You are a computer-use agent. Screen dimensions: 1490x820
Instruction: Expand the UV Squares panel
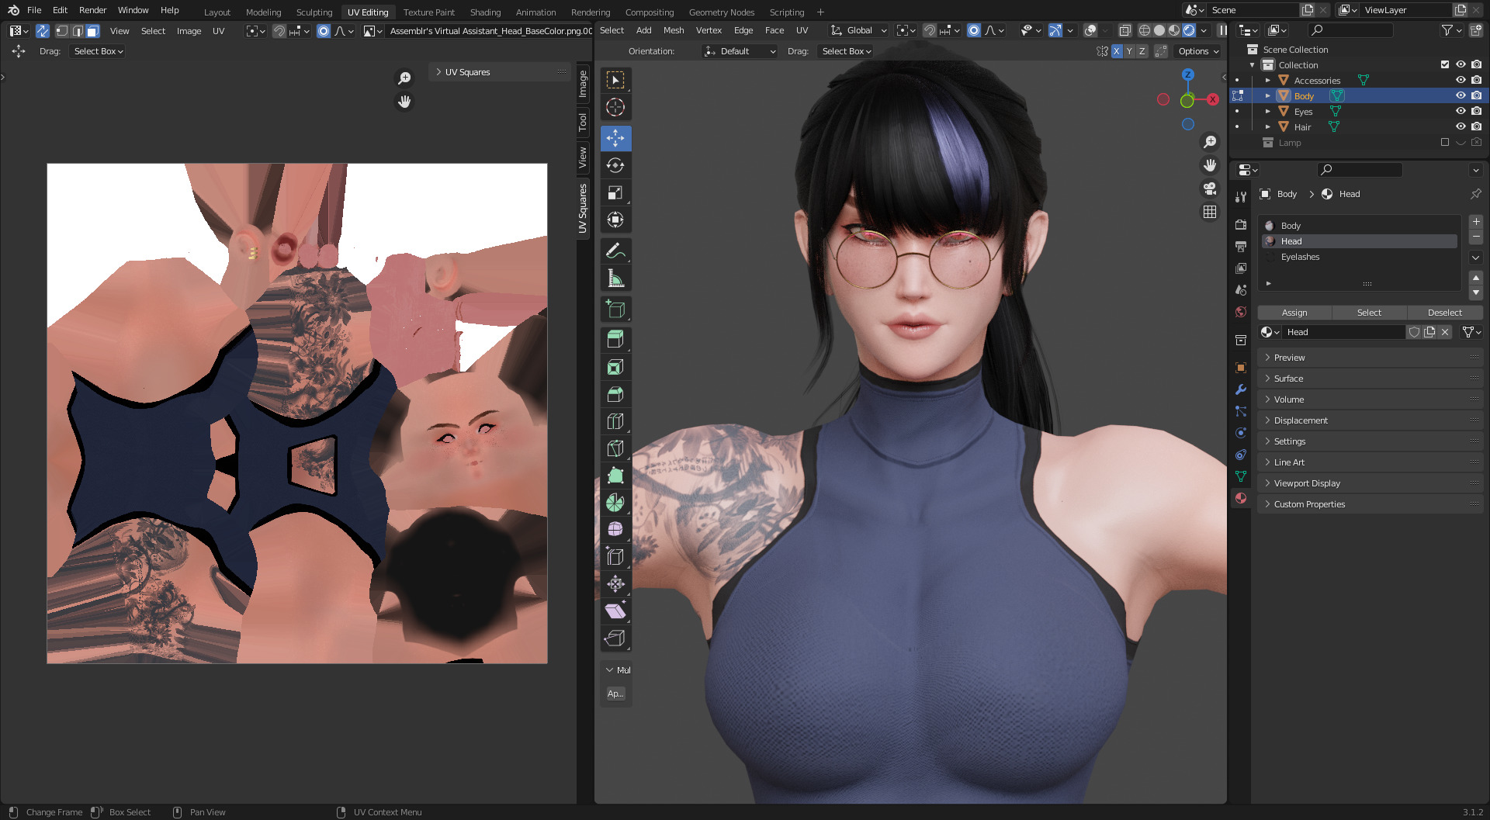(x=501, y=72)
